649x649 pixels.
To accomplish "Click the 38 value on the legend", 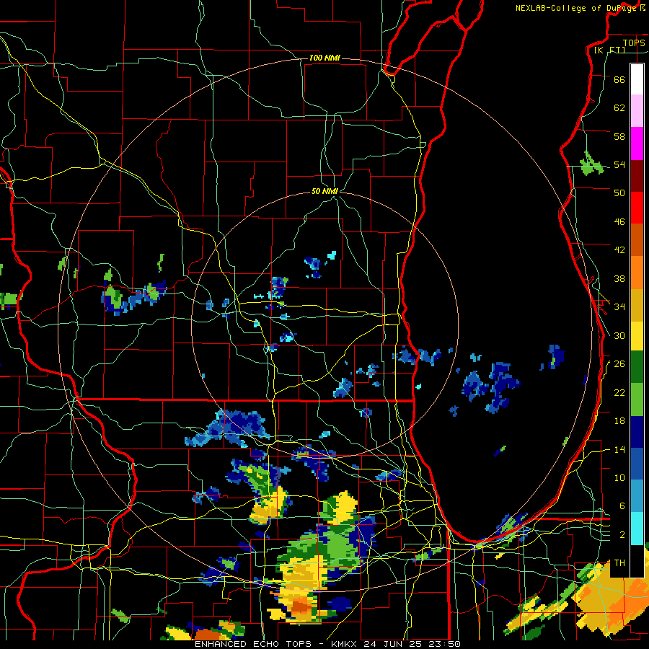I will coord(619,278).
